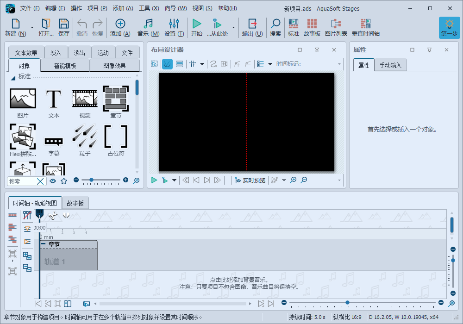
Task: Select the 占位符 placeholder object
Action: [x=116, y=140]
